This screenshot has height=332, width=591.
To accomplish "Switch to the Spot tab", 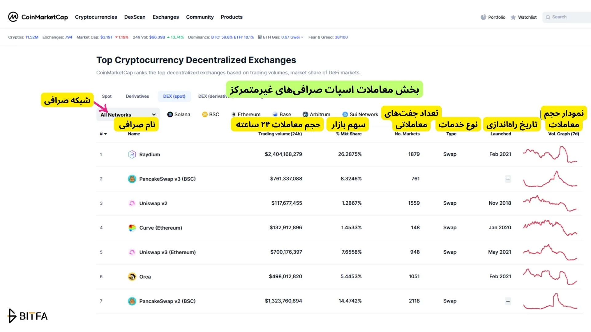I will (x=107, y=96).
